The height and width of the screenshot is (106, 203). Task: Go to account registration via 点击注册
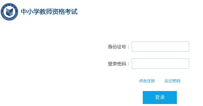[147, 81]
